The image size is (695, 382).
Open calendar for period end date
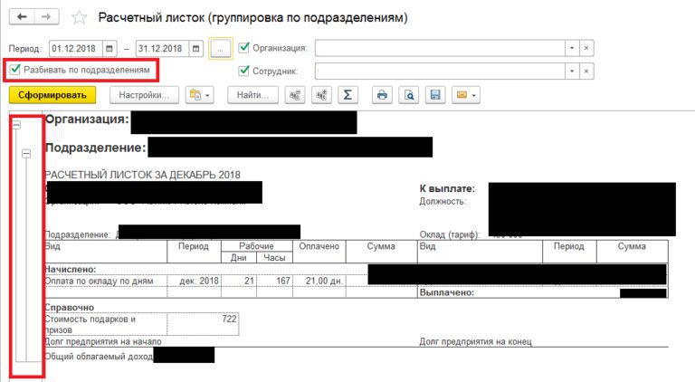[x=195, y=48]
